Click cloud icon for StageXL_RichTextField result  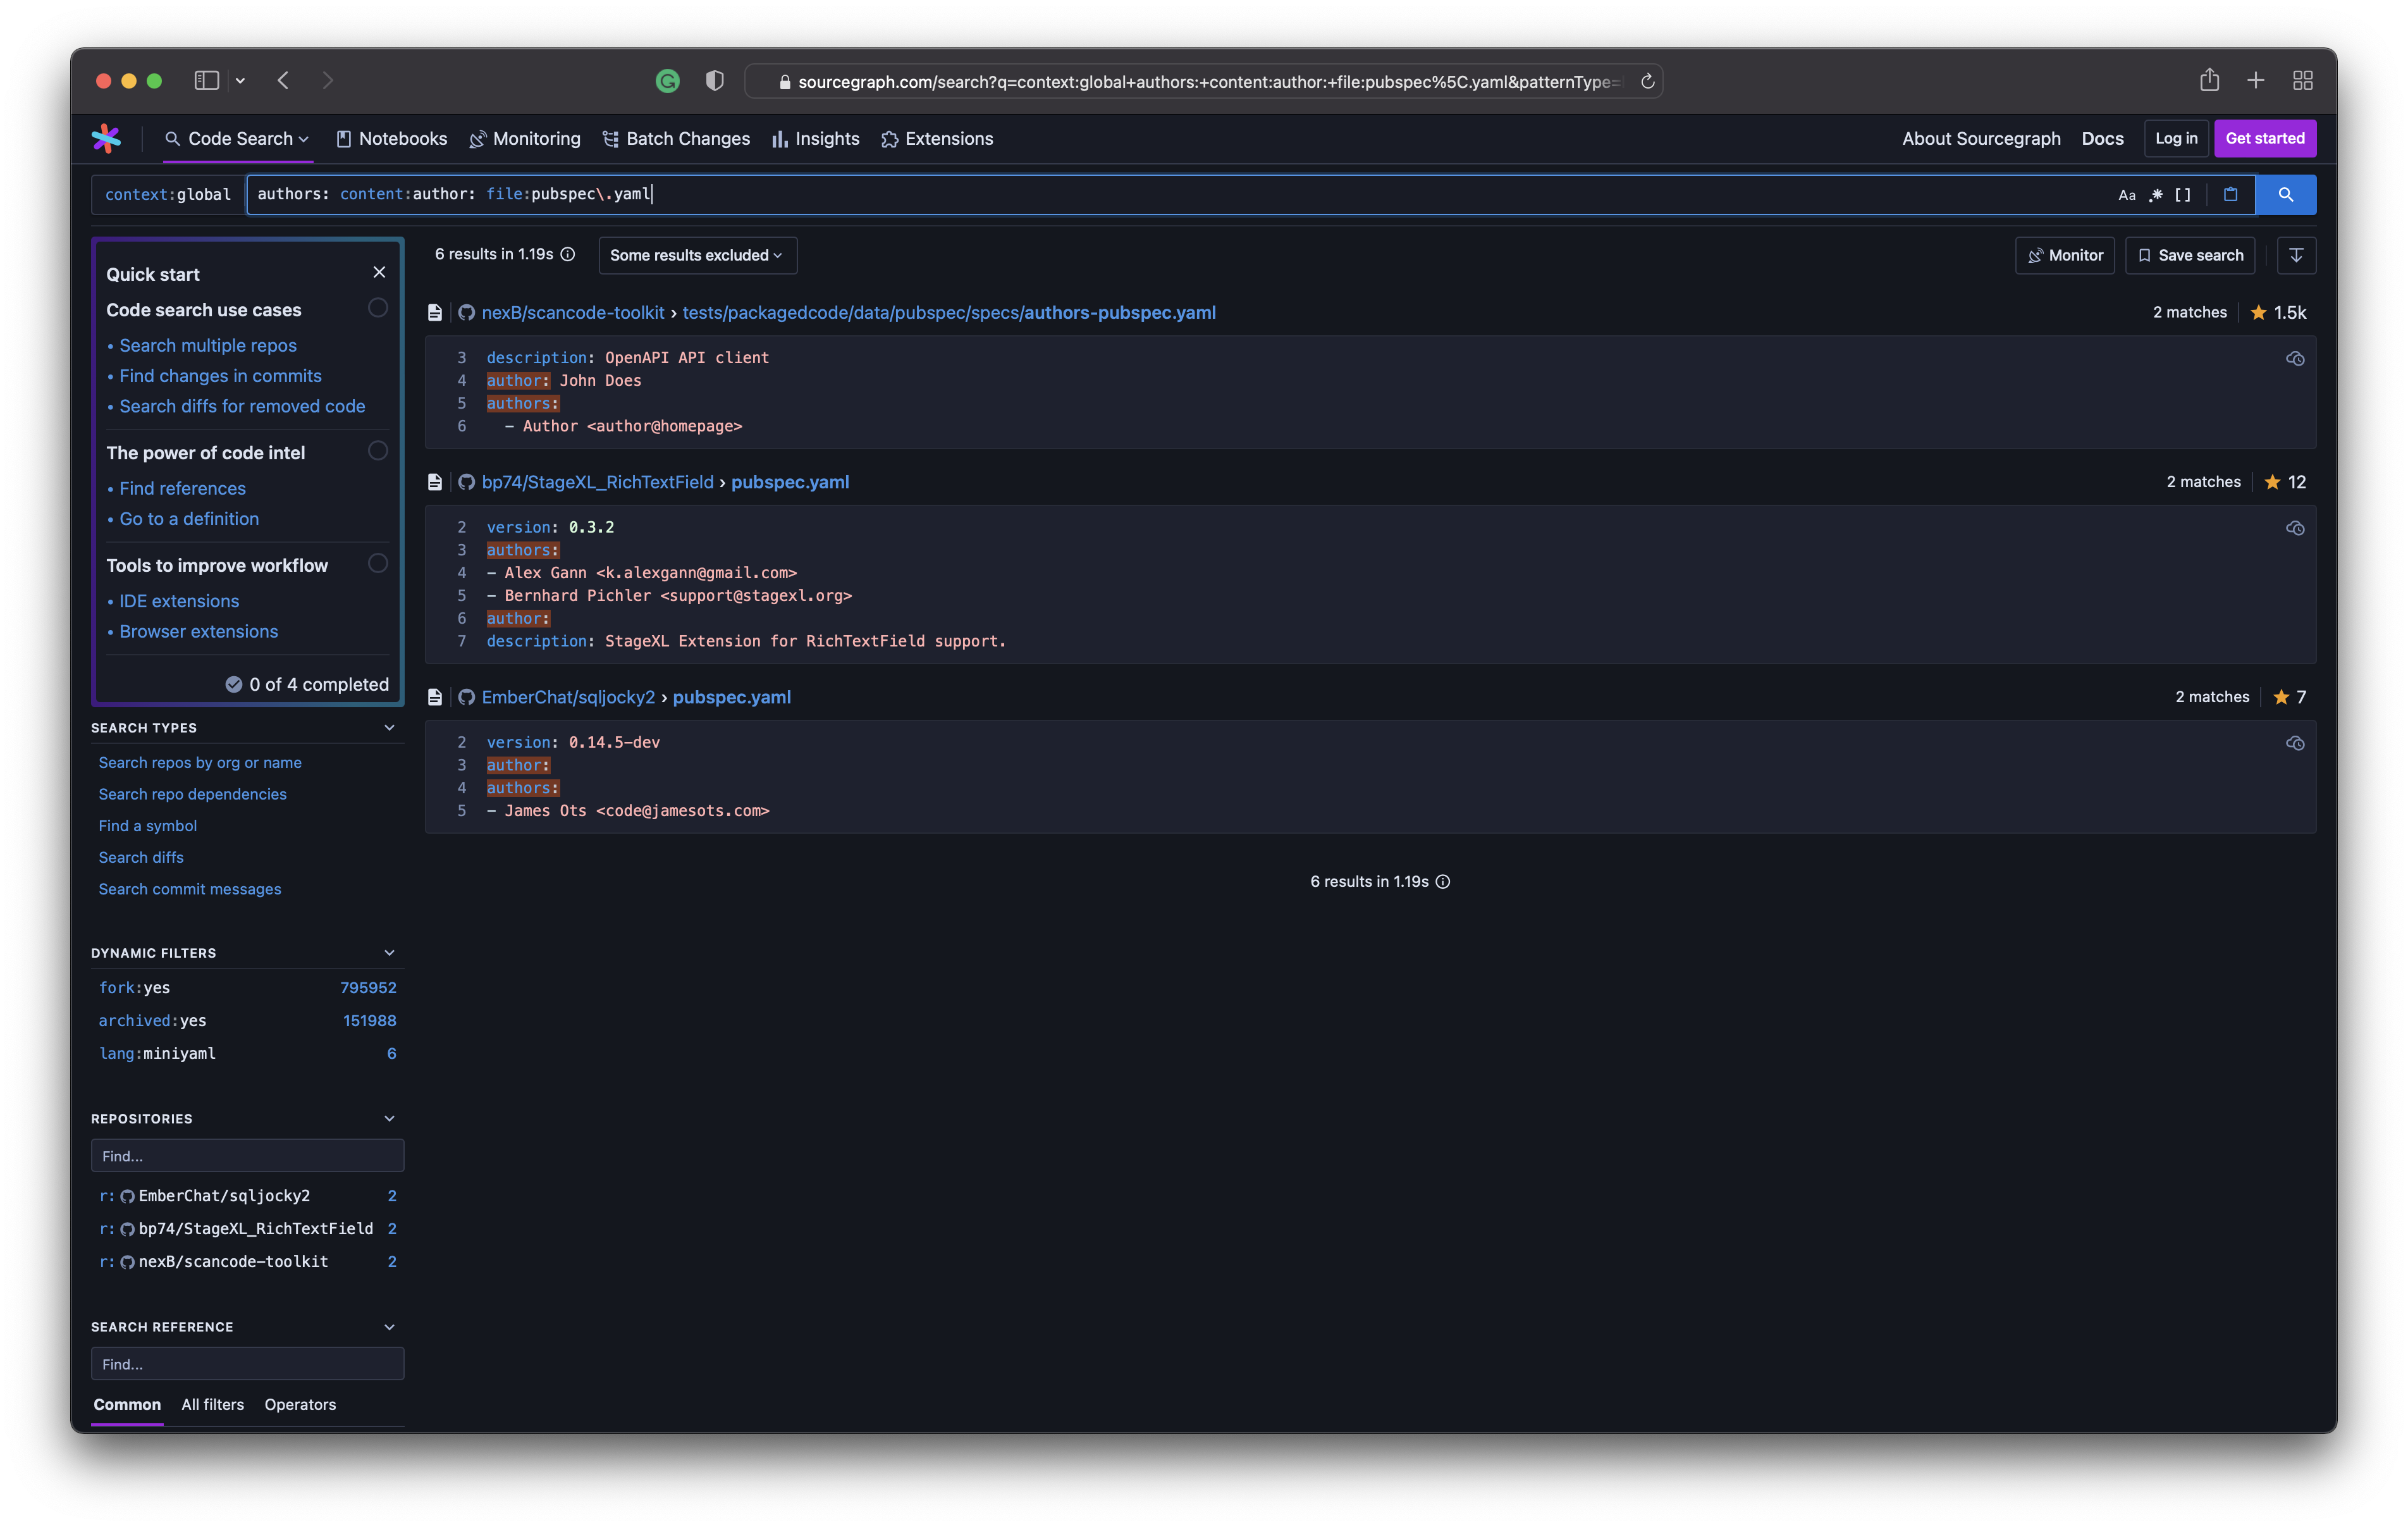coord(2295,528)
